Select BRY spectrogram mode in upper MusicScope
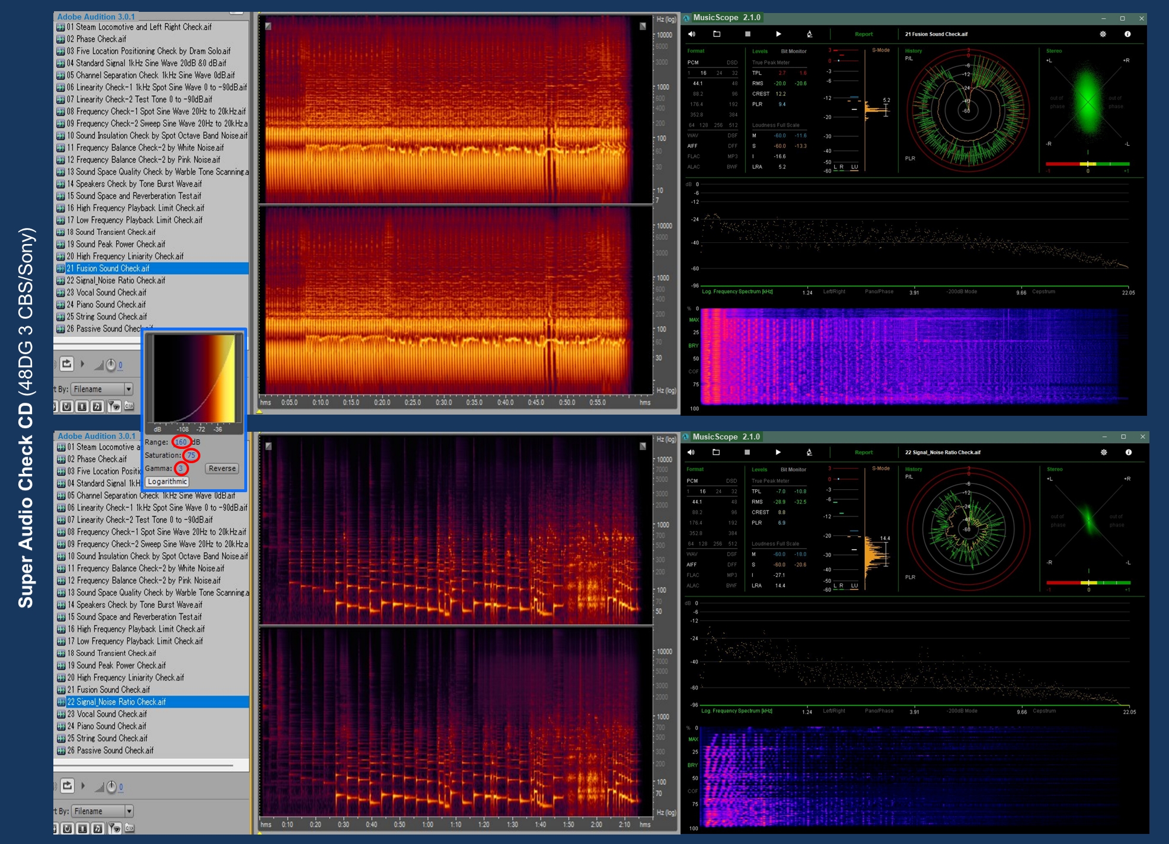 click(x=694, y=346)
